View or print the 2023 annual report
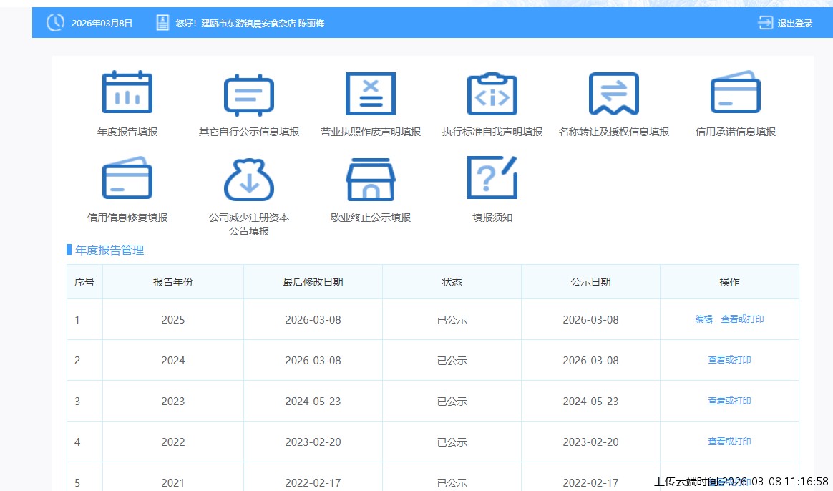The image size is (833, 491). (729, 401)
